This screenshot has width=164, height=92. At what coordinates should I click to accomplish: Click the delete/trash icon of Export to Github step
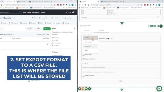158,26
